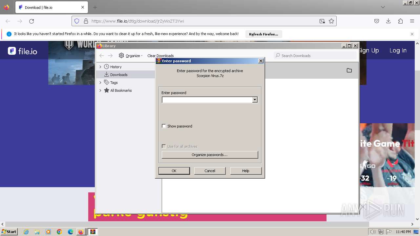The height and width of the screenshot is (236, 420).
Task: Click network tray icon
Action: point(381,232)
